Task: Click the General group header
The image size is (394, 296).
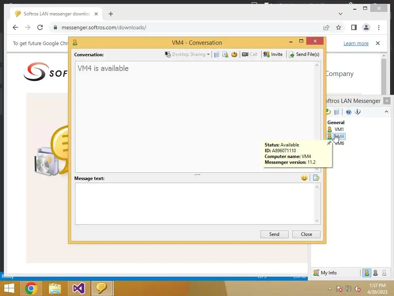Action: click(336, 123)
